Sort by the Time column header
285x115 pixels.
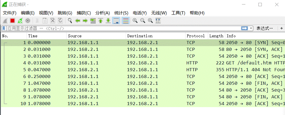[x=47, y=36]
